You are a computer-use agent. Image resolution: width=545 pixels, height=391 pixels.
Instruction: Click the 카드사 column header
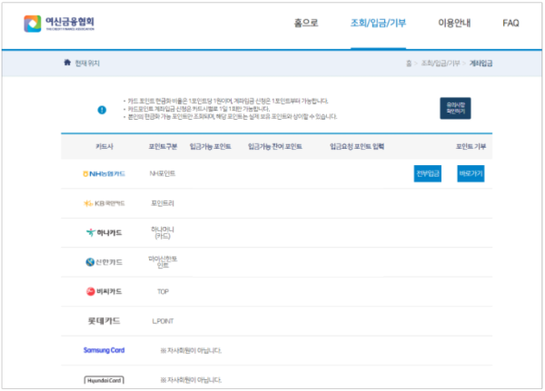click(104, 147)
